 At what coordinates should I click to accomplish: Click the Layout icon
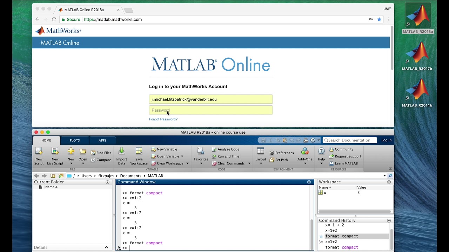(x=261, y=151)
